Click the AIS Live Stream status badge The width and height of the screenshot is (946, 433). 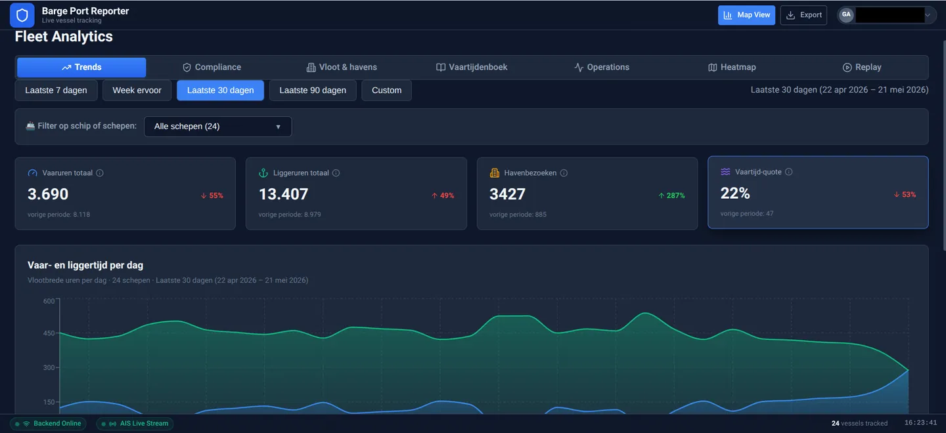pyautogui.click(x=135, y=424)
